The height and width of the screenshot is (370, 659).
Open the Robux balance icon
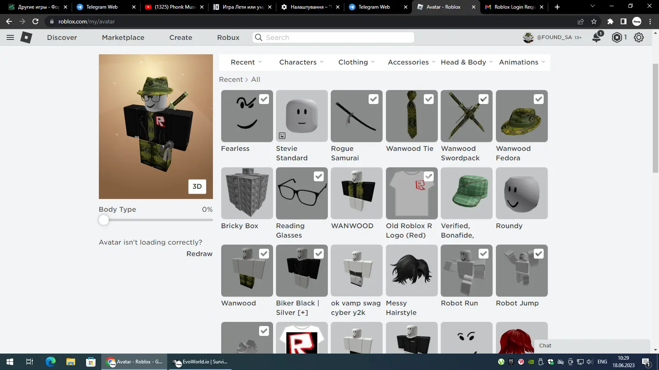click(617, 37)
